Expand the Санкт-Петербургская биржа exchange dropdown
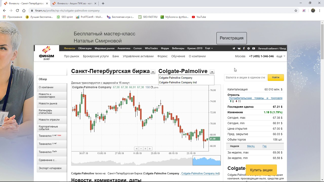 (x=153, y=72)
